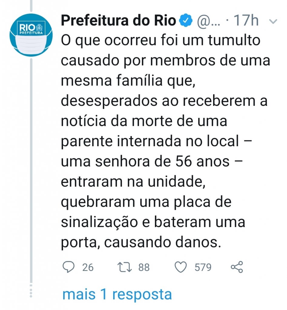Click the reply speech bubble icon
The height and width of the screenshot is (310, 287).
click(68, 267)
